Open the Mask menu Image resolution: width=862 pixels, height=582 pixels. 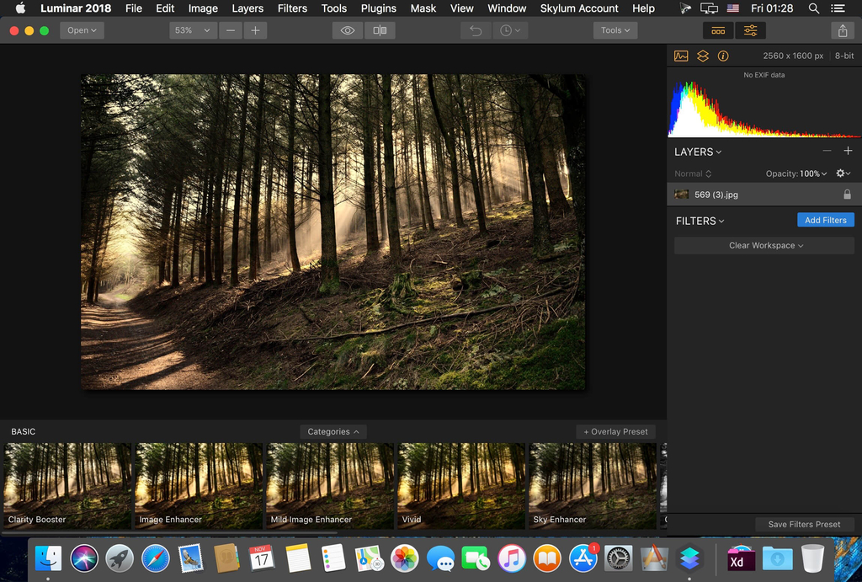(423, 8)
